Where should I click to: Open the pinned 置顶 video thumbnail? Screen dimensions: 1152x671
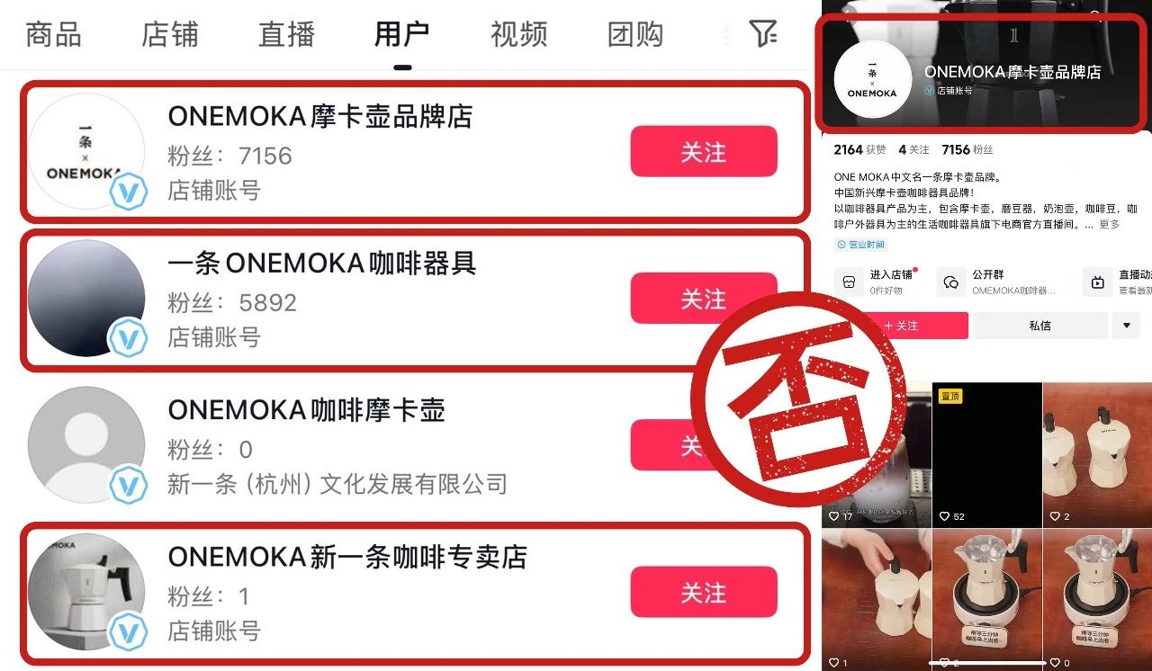pyautogui.click(x=986, y=454)
